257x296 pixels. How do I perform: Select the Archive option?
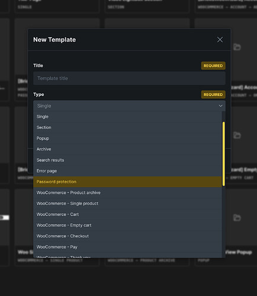(127, 149)
